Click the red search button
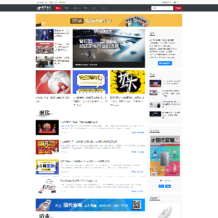Viewport: 218px width, 218px height. 178,8
